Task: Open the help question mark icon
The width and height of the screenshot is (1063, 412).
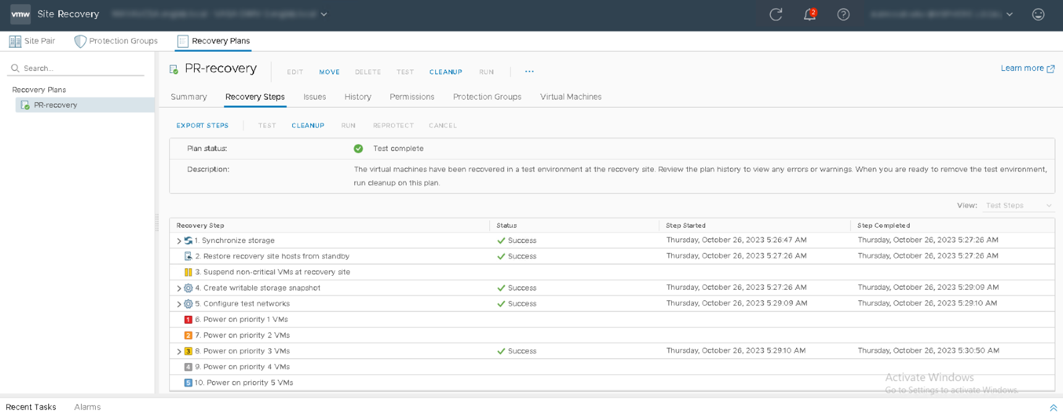Action: pos(843,14)
